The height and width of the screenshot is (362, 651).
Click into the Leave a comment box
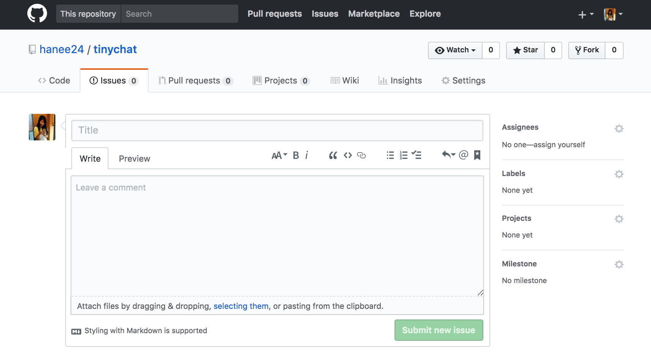pos(277,236)
